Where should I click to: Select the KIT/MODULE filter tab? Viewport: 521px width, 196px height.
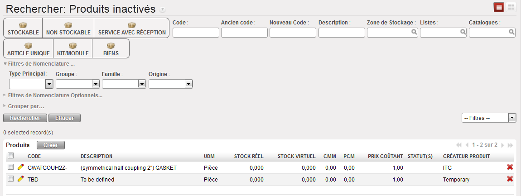[72, 49]
